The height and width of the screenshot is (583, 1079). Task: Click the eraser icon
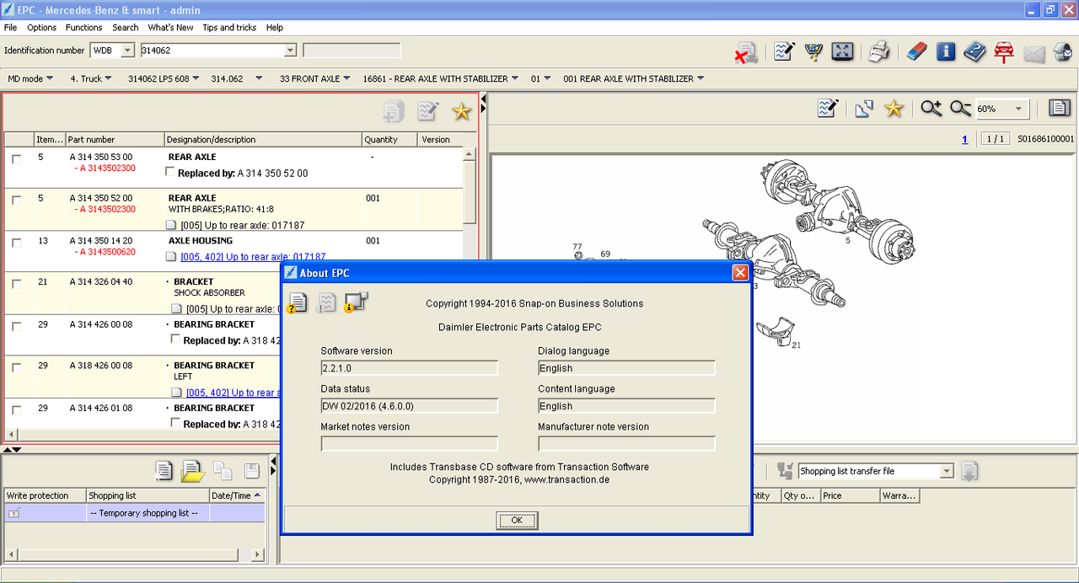916,52
